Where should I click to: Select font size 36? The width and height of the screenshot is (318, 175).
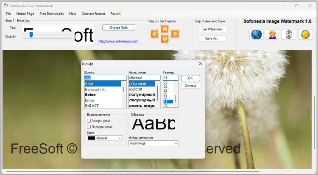click(x=168, y=98)
